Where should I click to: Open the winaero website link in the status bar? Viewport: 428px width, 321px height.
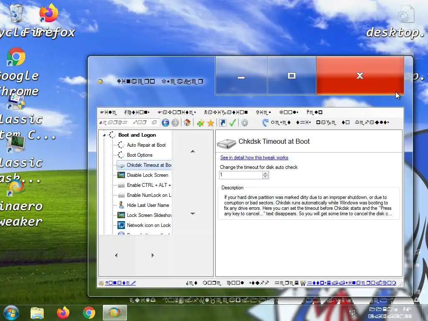(x=352, y=283)
